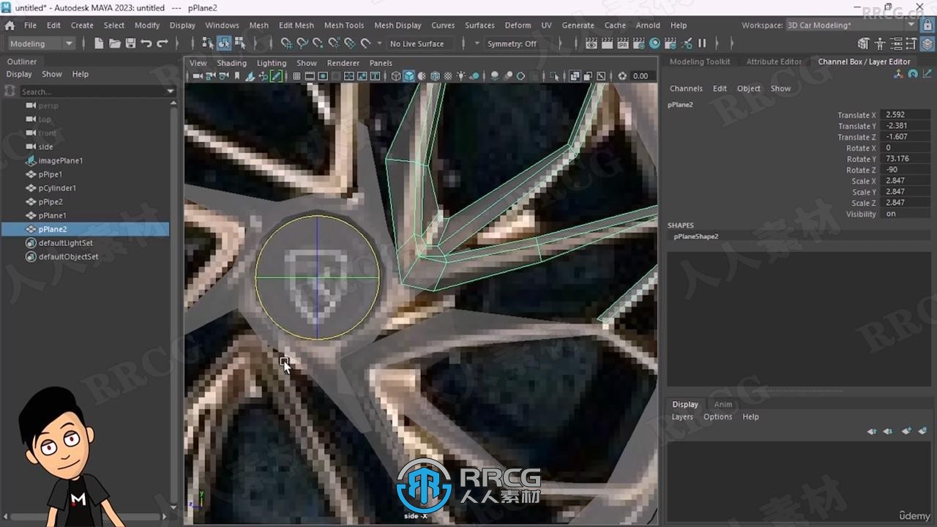Switch to the Attribute Editor tab
This screenshot has width=937, height=527.
(x=774, y=61)
